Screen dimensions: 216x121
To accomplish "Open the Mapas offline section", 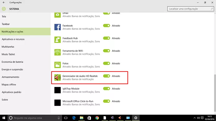I will 25,84.
